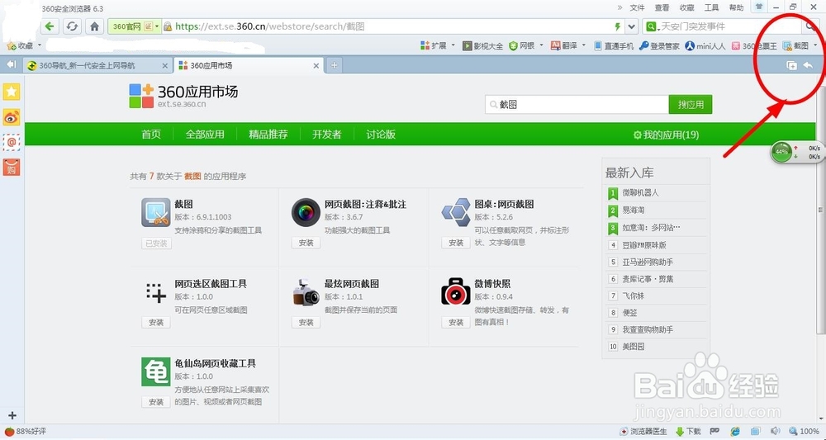Restore closed tab with undo arrow icon
The width and height of the screenshot is (826, 440).
[808, 65]
